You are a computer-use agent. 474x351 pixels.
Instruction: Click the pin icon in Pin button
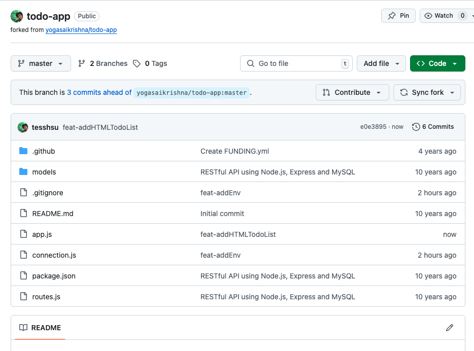tap(392, 16)
